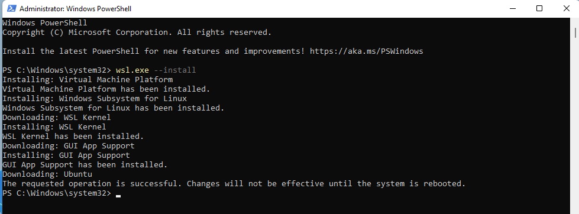This screenshot has height=214, width=579.
Task: Place cursor at the blinking prompt cursor
Action: [x=118, y=196]
